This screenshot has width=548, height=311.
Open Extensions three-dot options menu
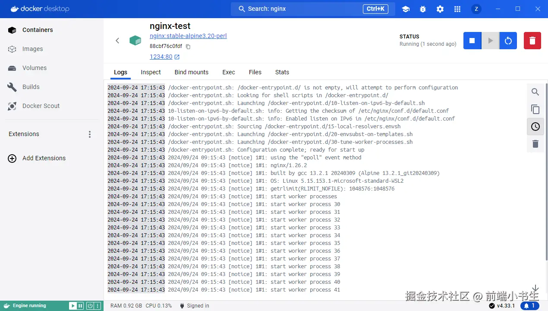point(90,134)
